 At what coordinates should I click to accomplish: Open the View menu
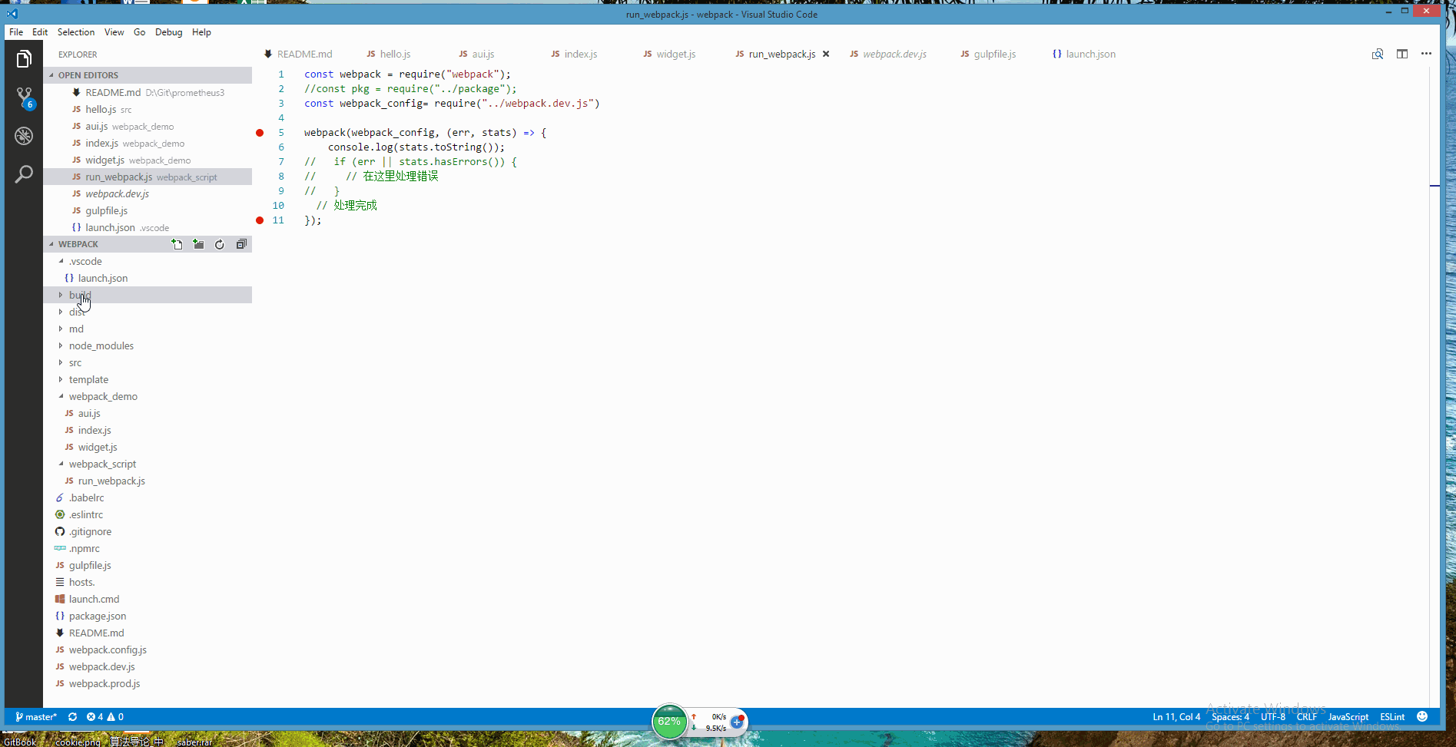[114, 32]
